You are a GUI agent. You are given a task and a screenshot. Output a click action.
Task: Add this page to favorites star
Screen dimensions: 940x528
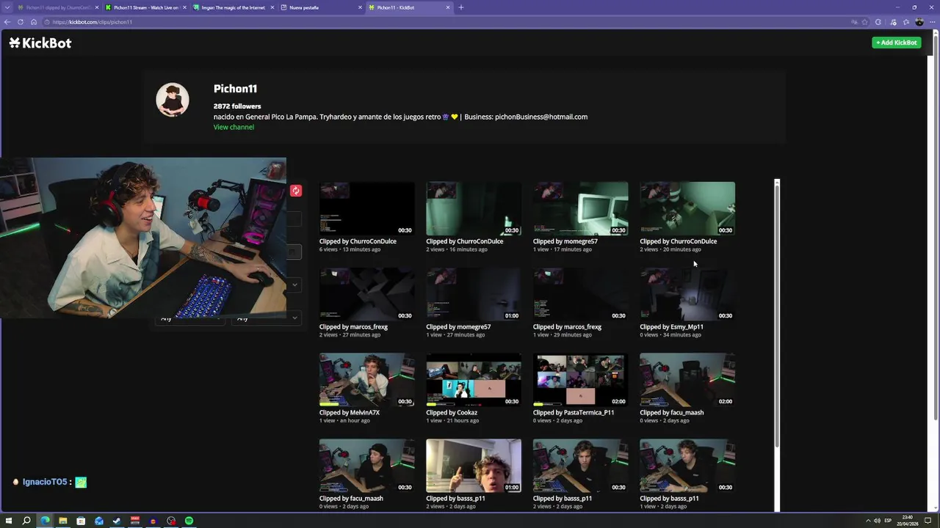click(864, 22)
